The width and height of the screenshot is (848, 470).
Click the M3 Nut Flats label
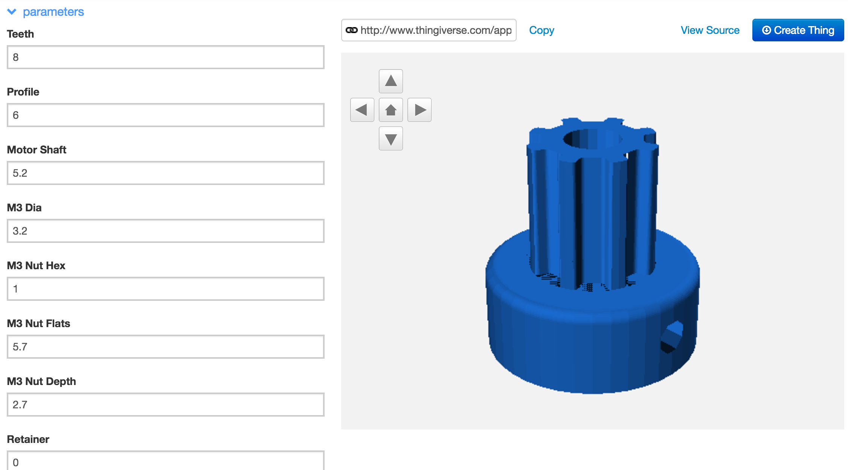coord(38,323)
